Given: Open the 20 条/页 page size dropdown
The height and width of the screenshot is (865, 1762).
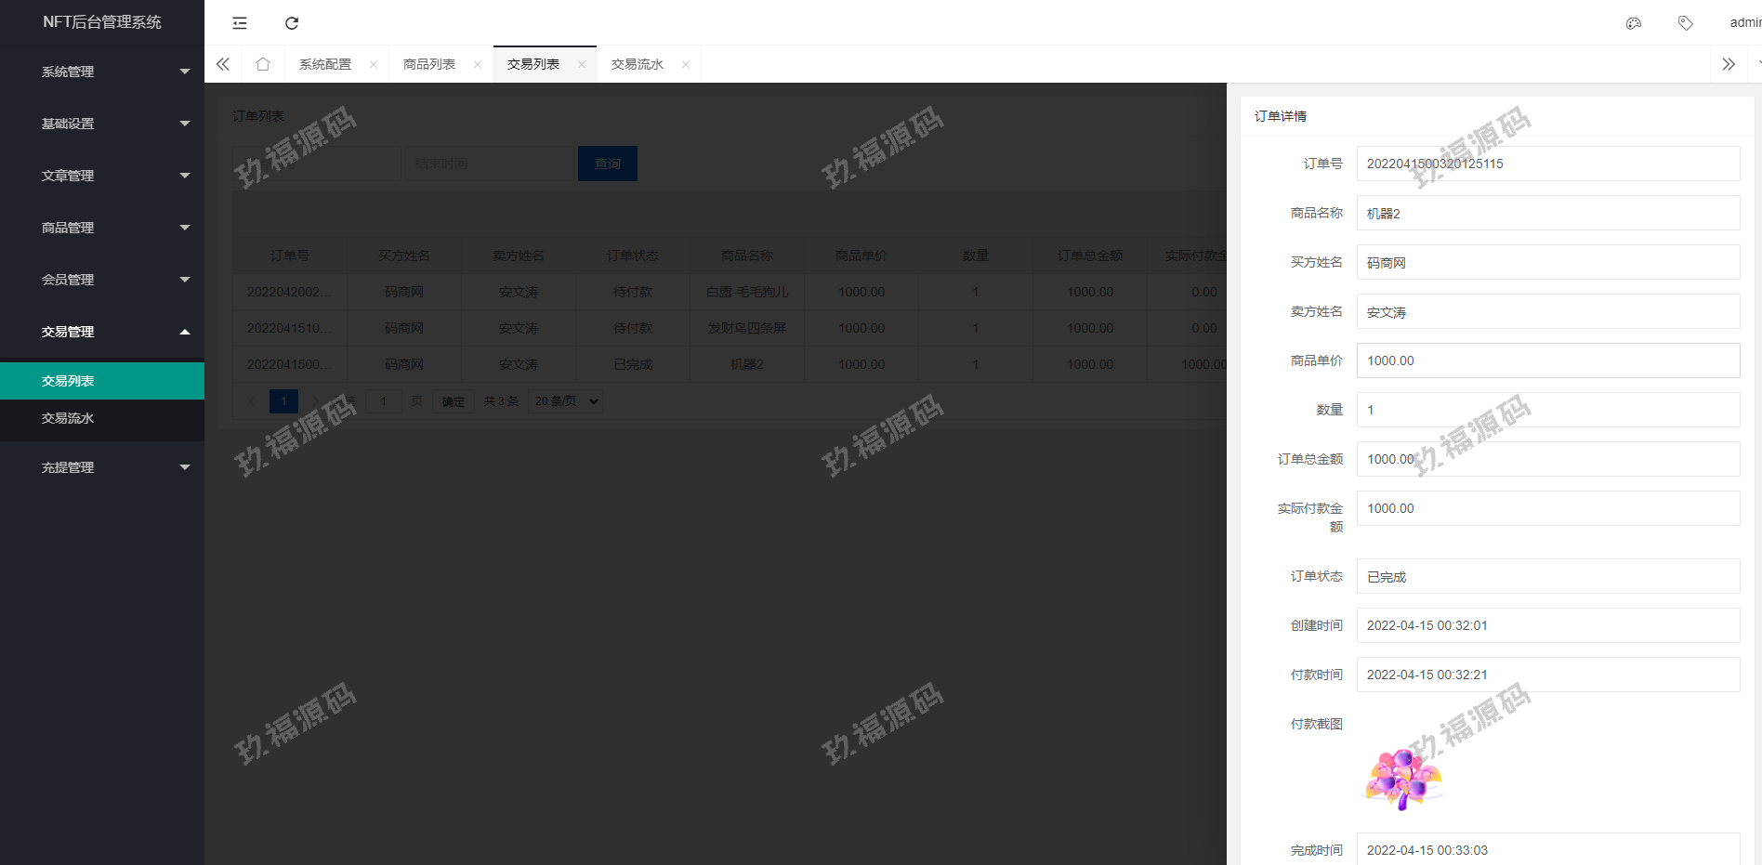Looking at the screenshot, I should coord(566,401).
